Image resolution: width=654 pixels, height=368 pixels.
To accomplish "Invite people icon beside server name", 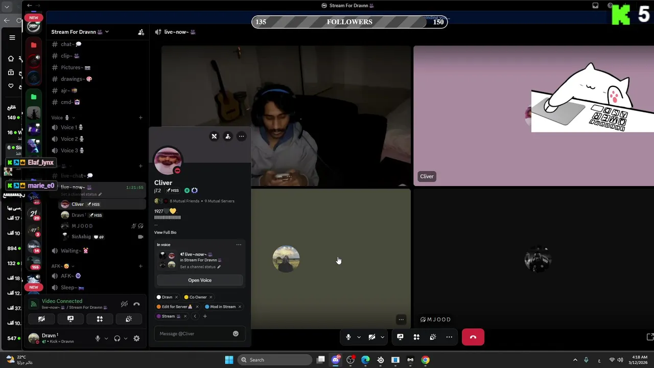I will (141, 32).
